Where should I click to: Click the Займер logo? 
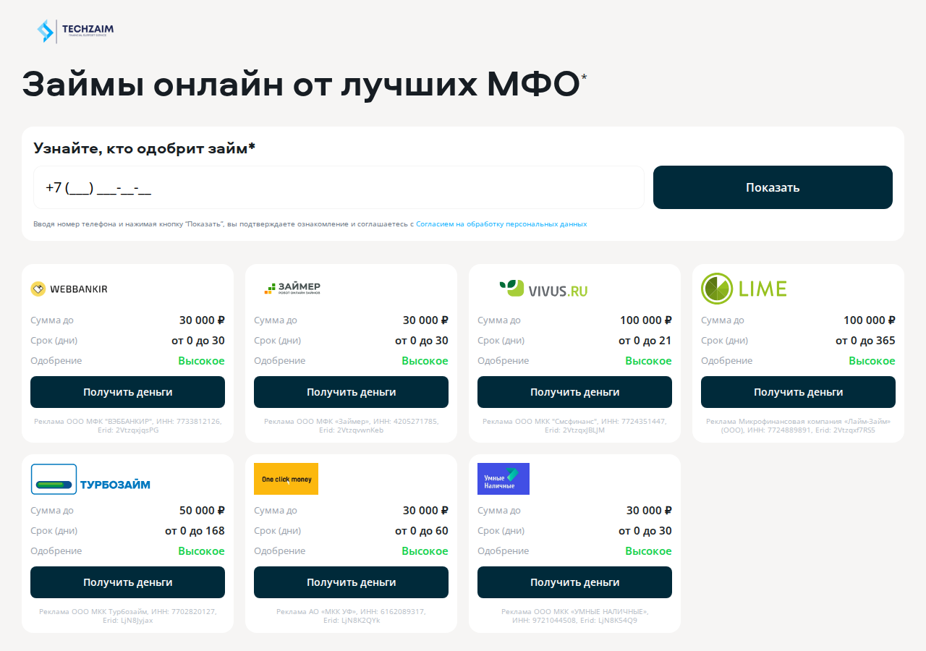coord(292,289)
